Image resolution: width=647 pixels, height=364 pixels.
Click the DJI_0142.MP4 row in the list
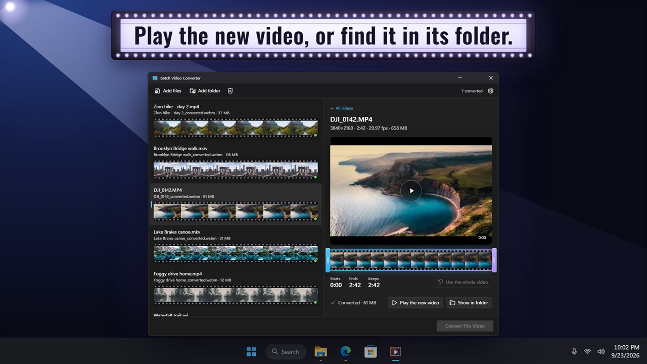(x=236, y=204)
